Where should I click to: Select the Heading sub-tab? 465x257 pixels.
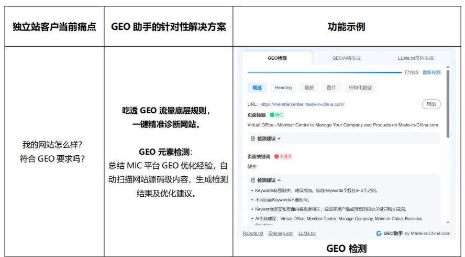tap(283, 88)
